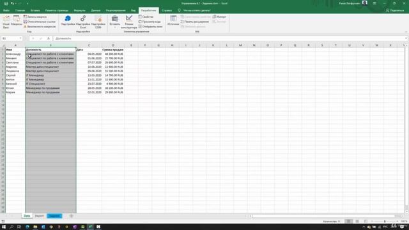Viewport: 409px width, 230px height.
Task: Switch to Рецензирование (Review) tab
Action: [x=116, y=10]
